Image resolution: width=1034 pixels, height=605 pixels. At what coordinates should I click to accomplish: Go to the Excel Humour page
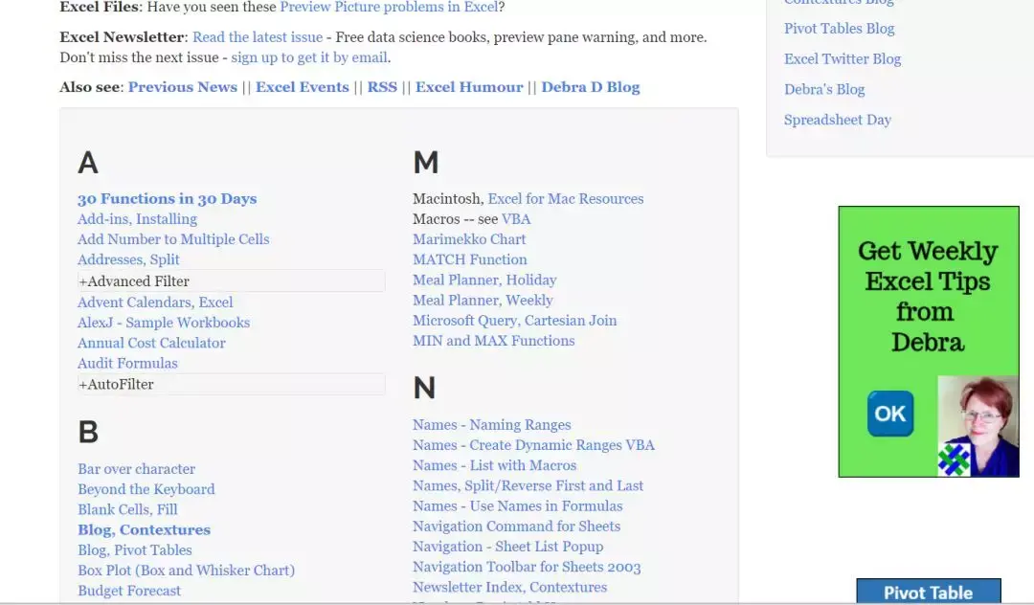pos(469,87)
